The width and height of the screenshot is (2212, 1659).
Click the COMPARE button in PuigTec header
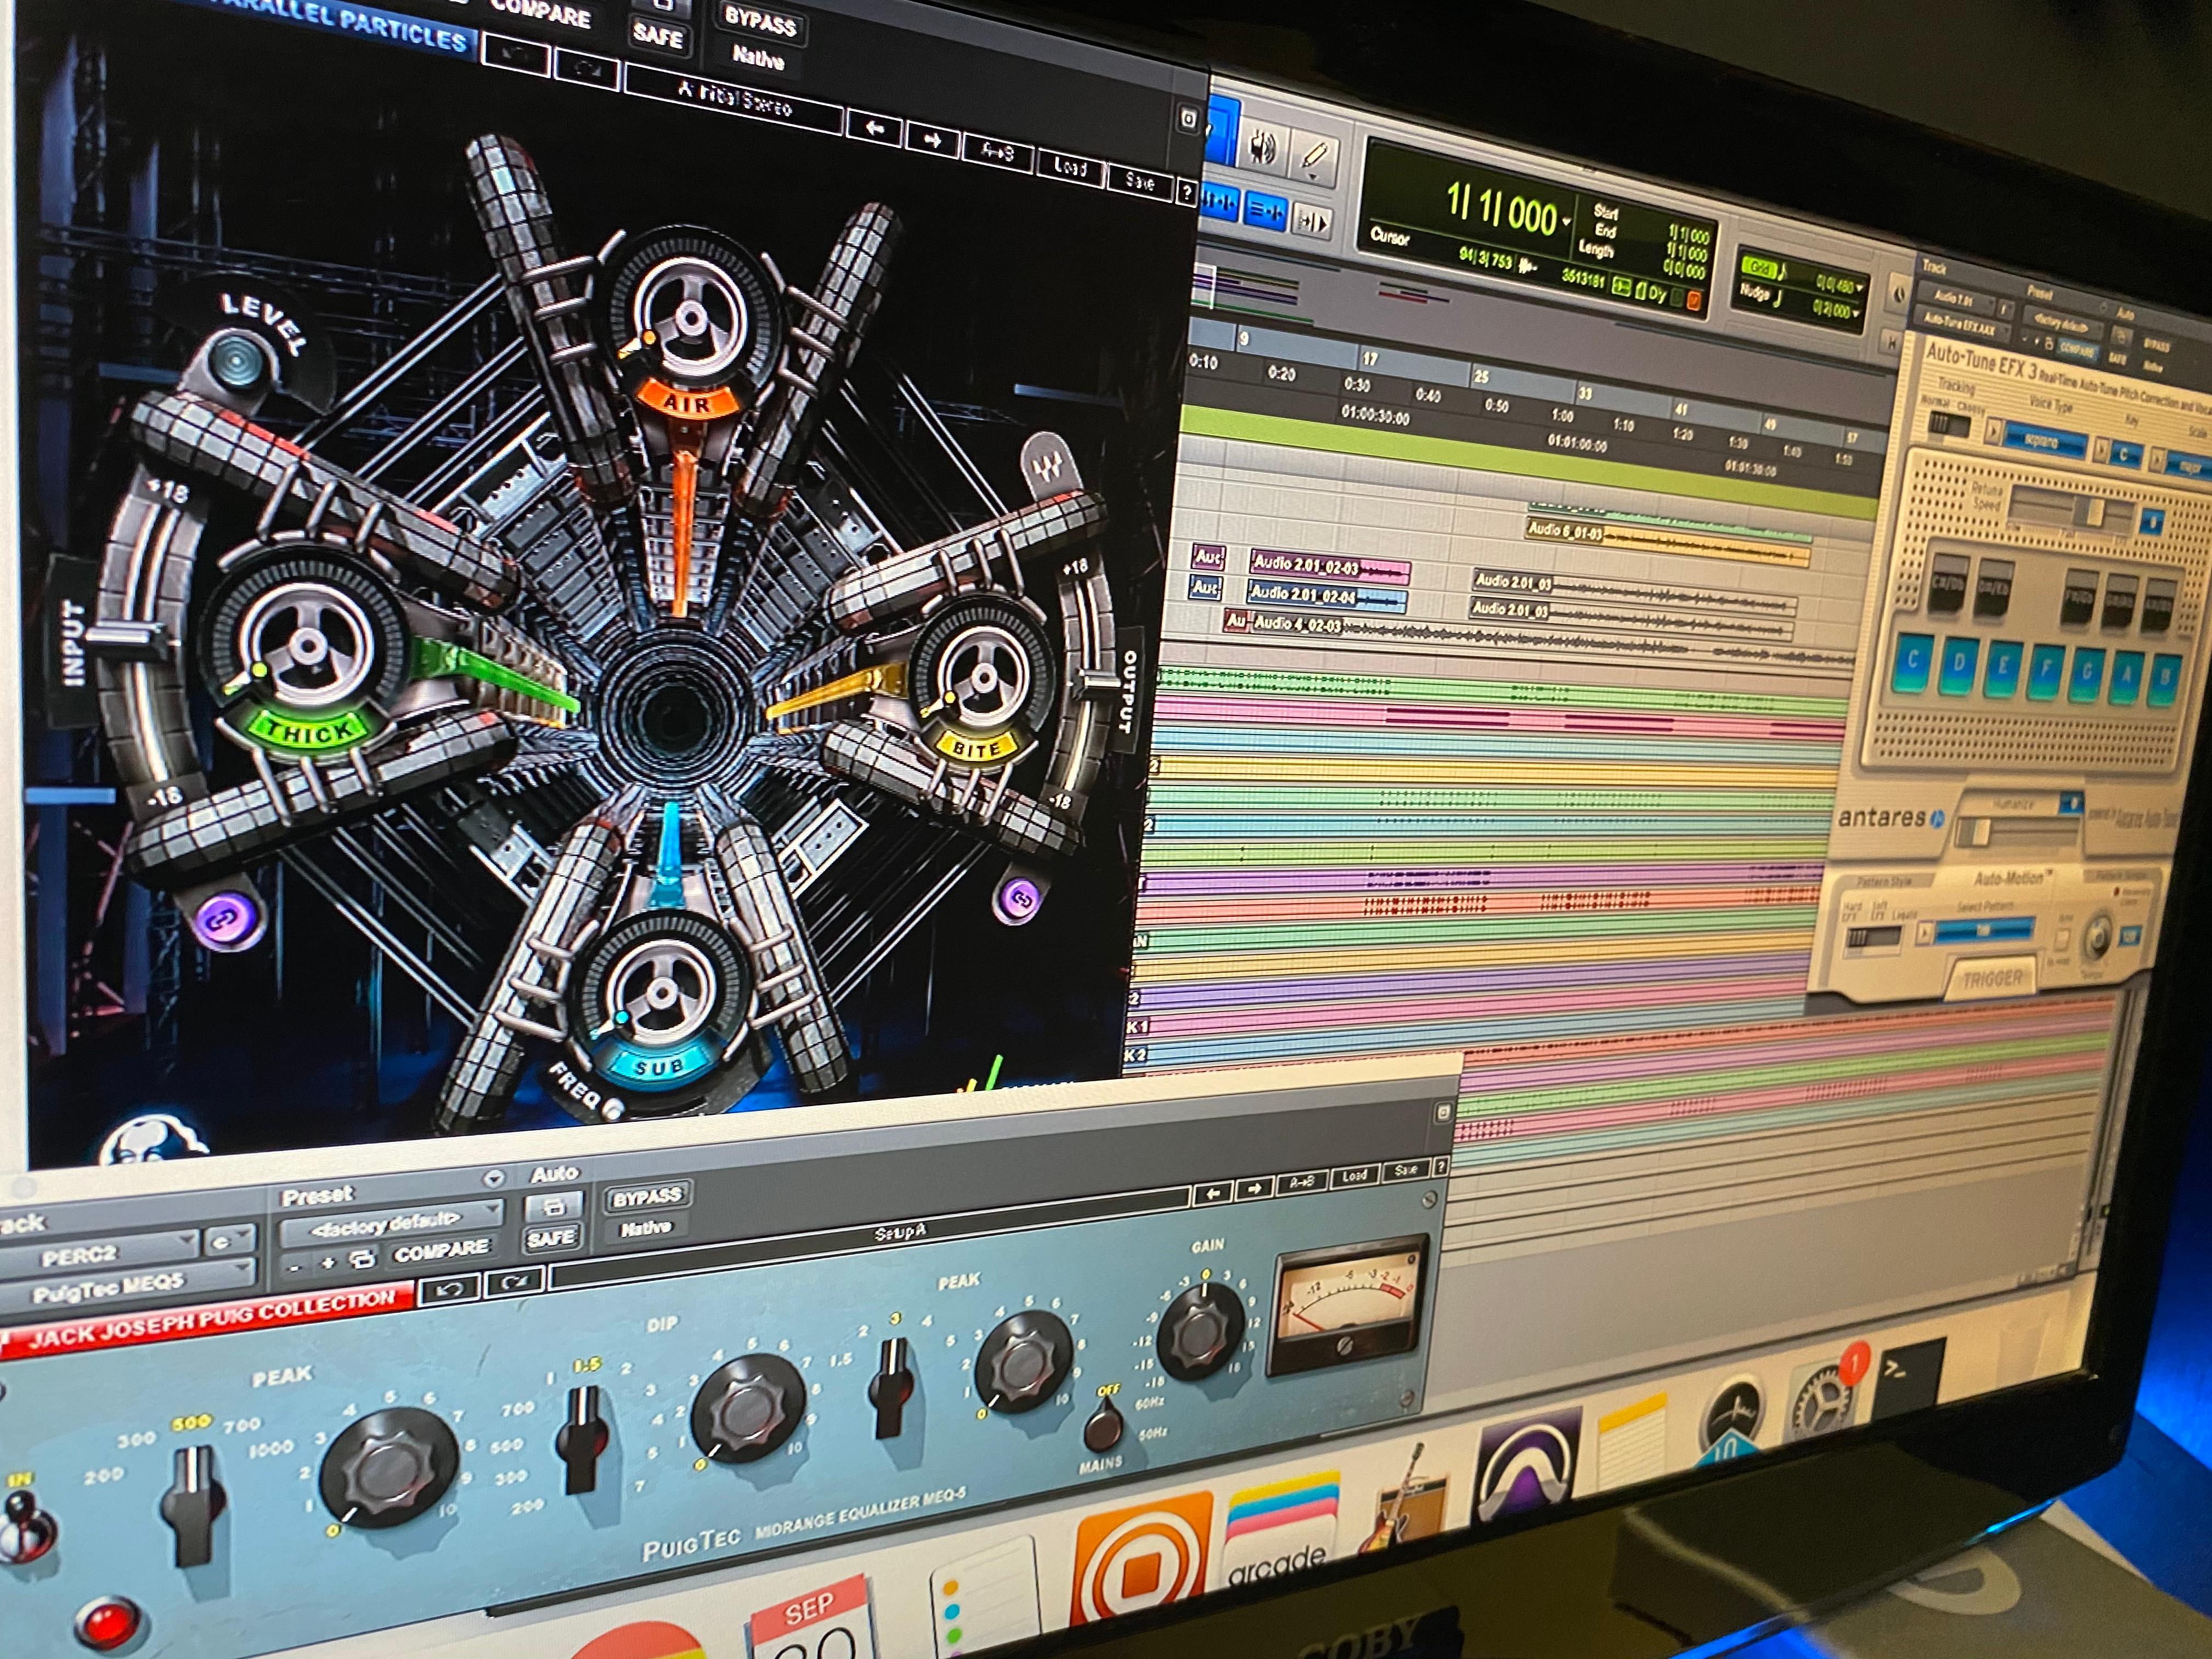441,1251
